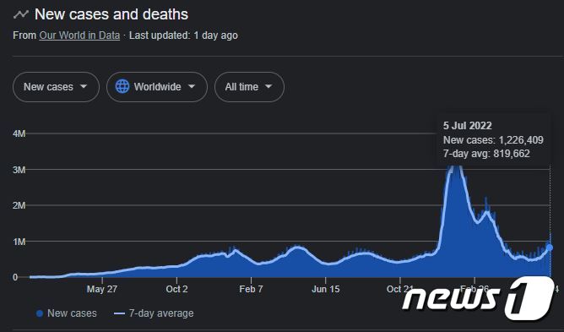Click the '3M' y-axis label
The height and width of the screenshot is (332, 564).
[19, 170]
